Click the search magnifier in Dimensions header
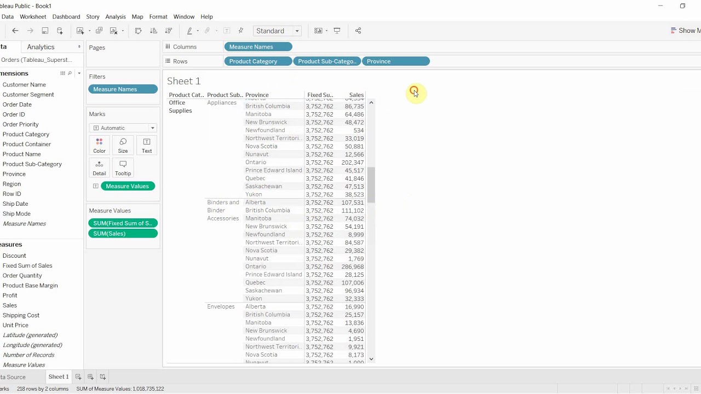Image resolution: width=701 pixels, height=394 pixels. pyautogui.click(x=70, y=73)
